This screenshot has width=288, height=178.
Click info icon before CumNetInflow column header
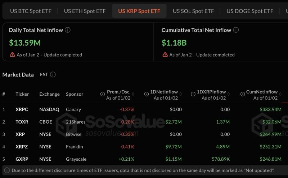[x=242, y=94]
